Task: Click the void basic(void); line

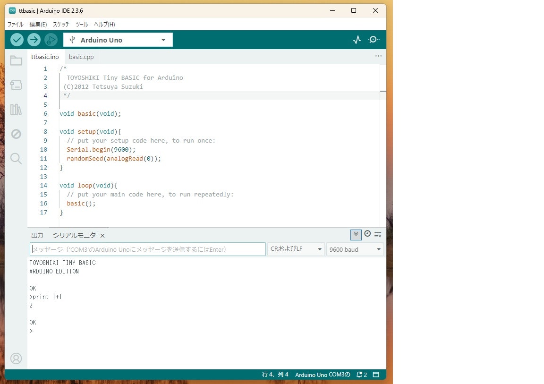Action: 90,114
